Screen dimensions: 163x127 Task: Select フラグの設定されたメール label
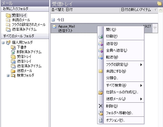pos(29,25)
